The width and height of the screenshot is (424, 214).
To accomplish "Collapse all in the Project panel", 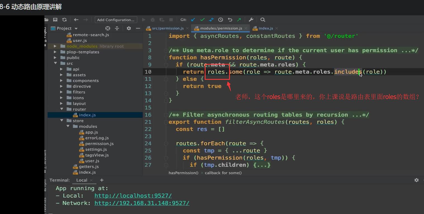I will [x=117, y=28].
